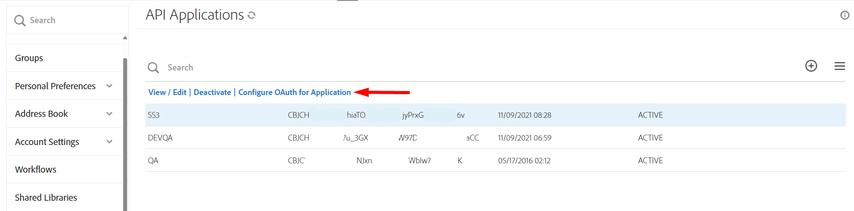Open Shared Libraries in the sidebar
The image size is (854, 211).
(x=46, y=198)
